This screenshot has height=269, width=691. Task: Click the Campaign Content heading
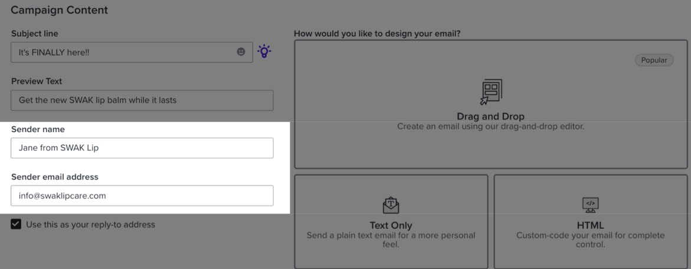pyautogui.click(x=59, y=10)
